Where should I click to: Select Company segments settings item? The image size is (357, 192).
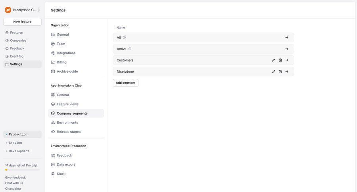coord(76,113)
